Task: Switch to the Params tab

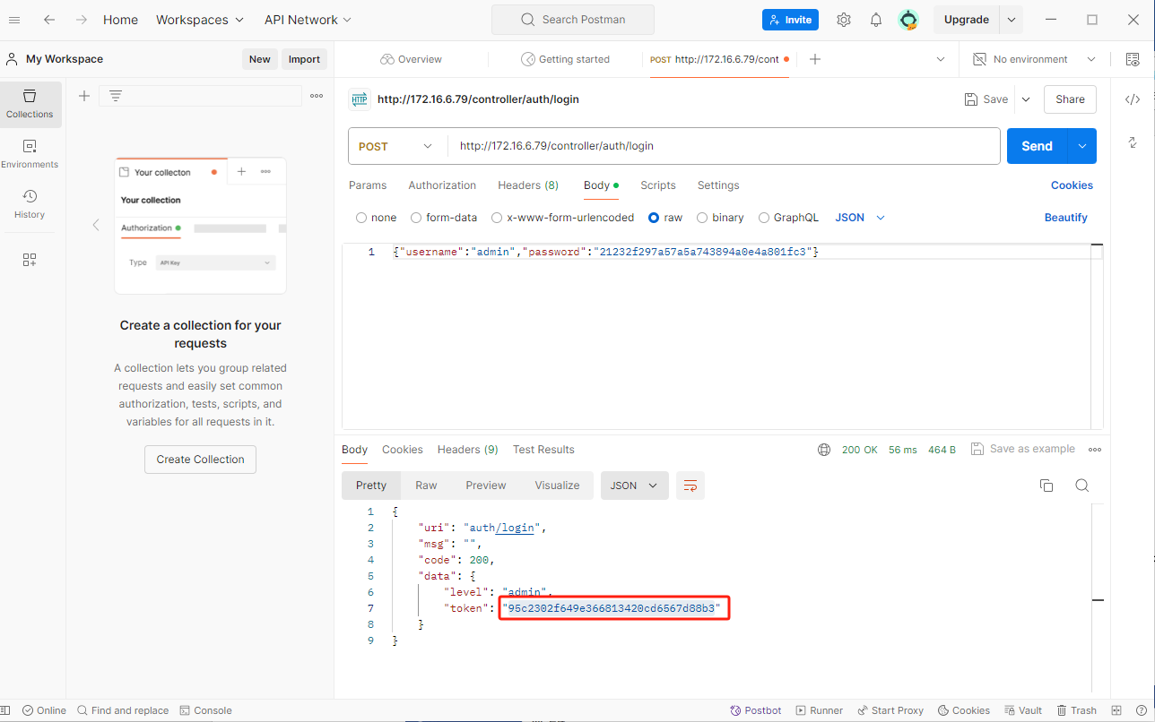Action: 368,185
